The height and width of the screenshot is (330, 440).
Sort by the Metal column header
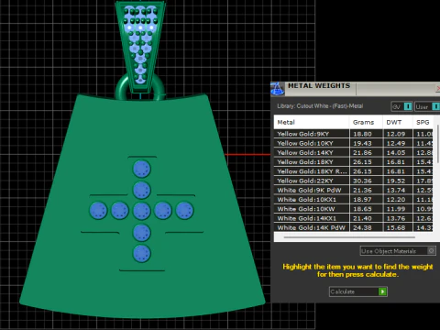click(312, 122)
